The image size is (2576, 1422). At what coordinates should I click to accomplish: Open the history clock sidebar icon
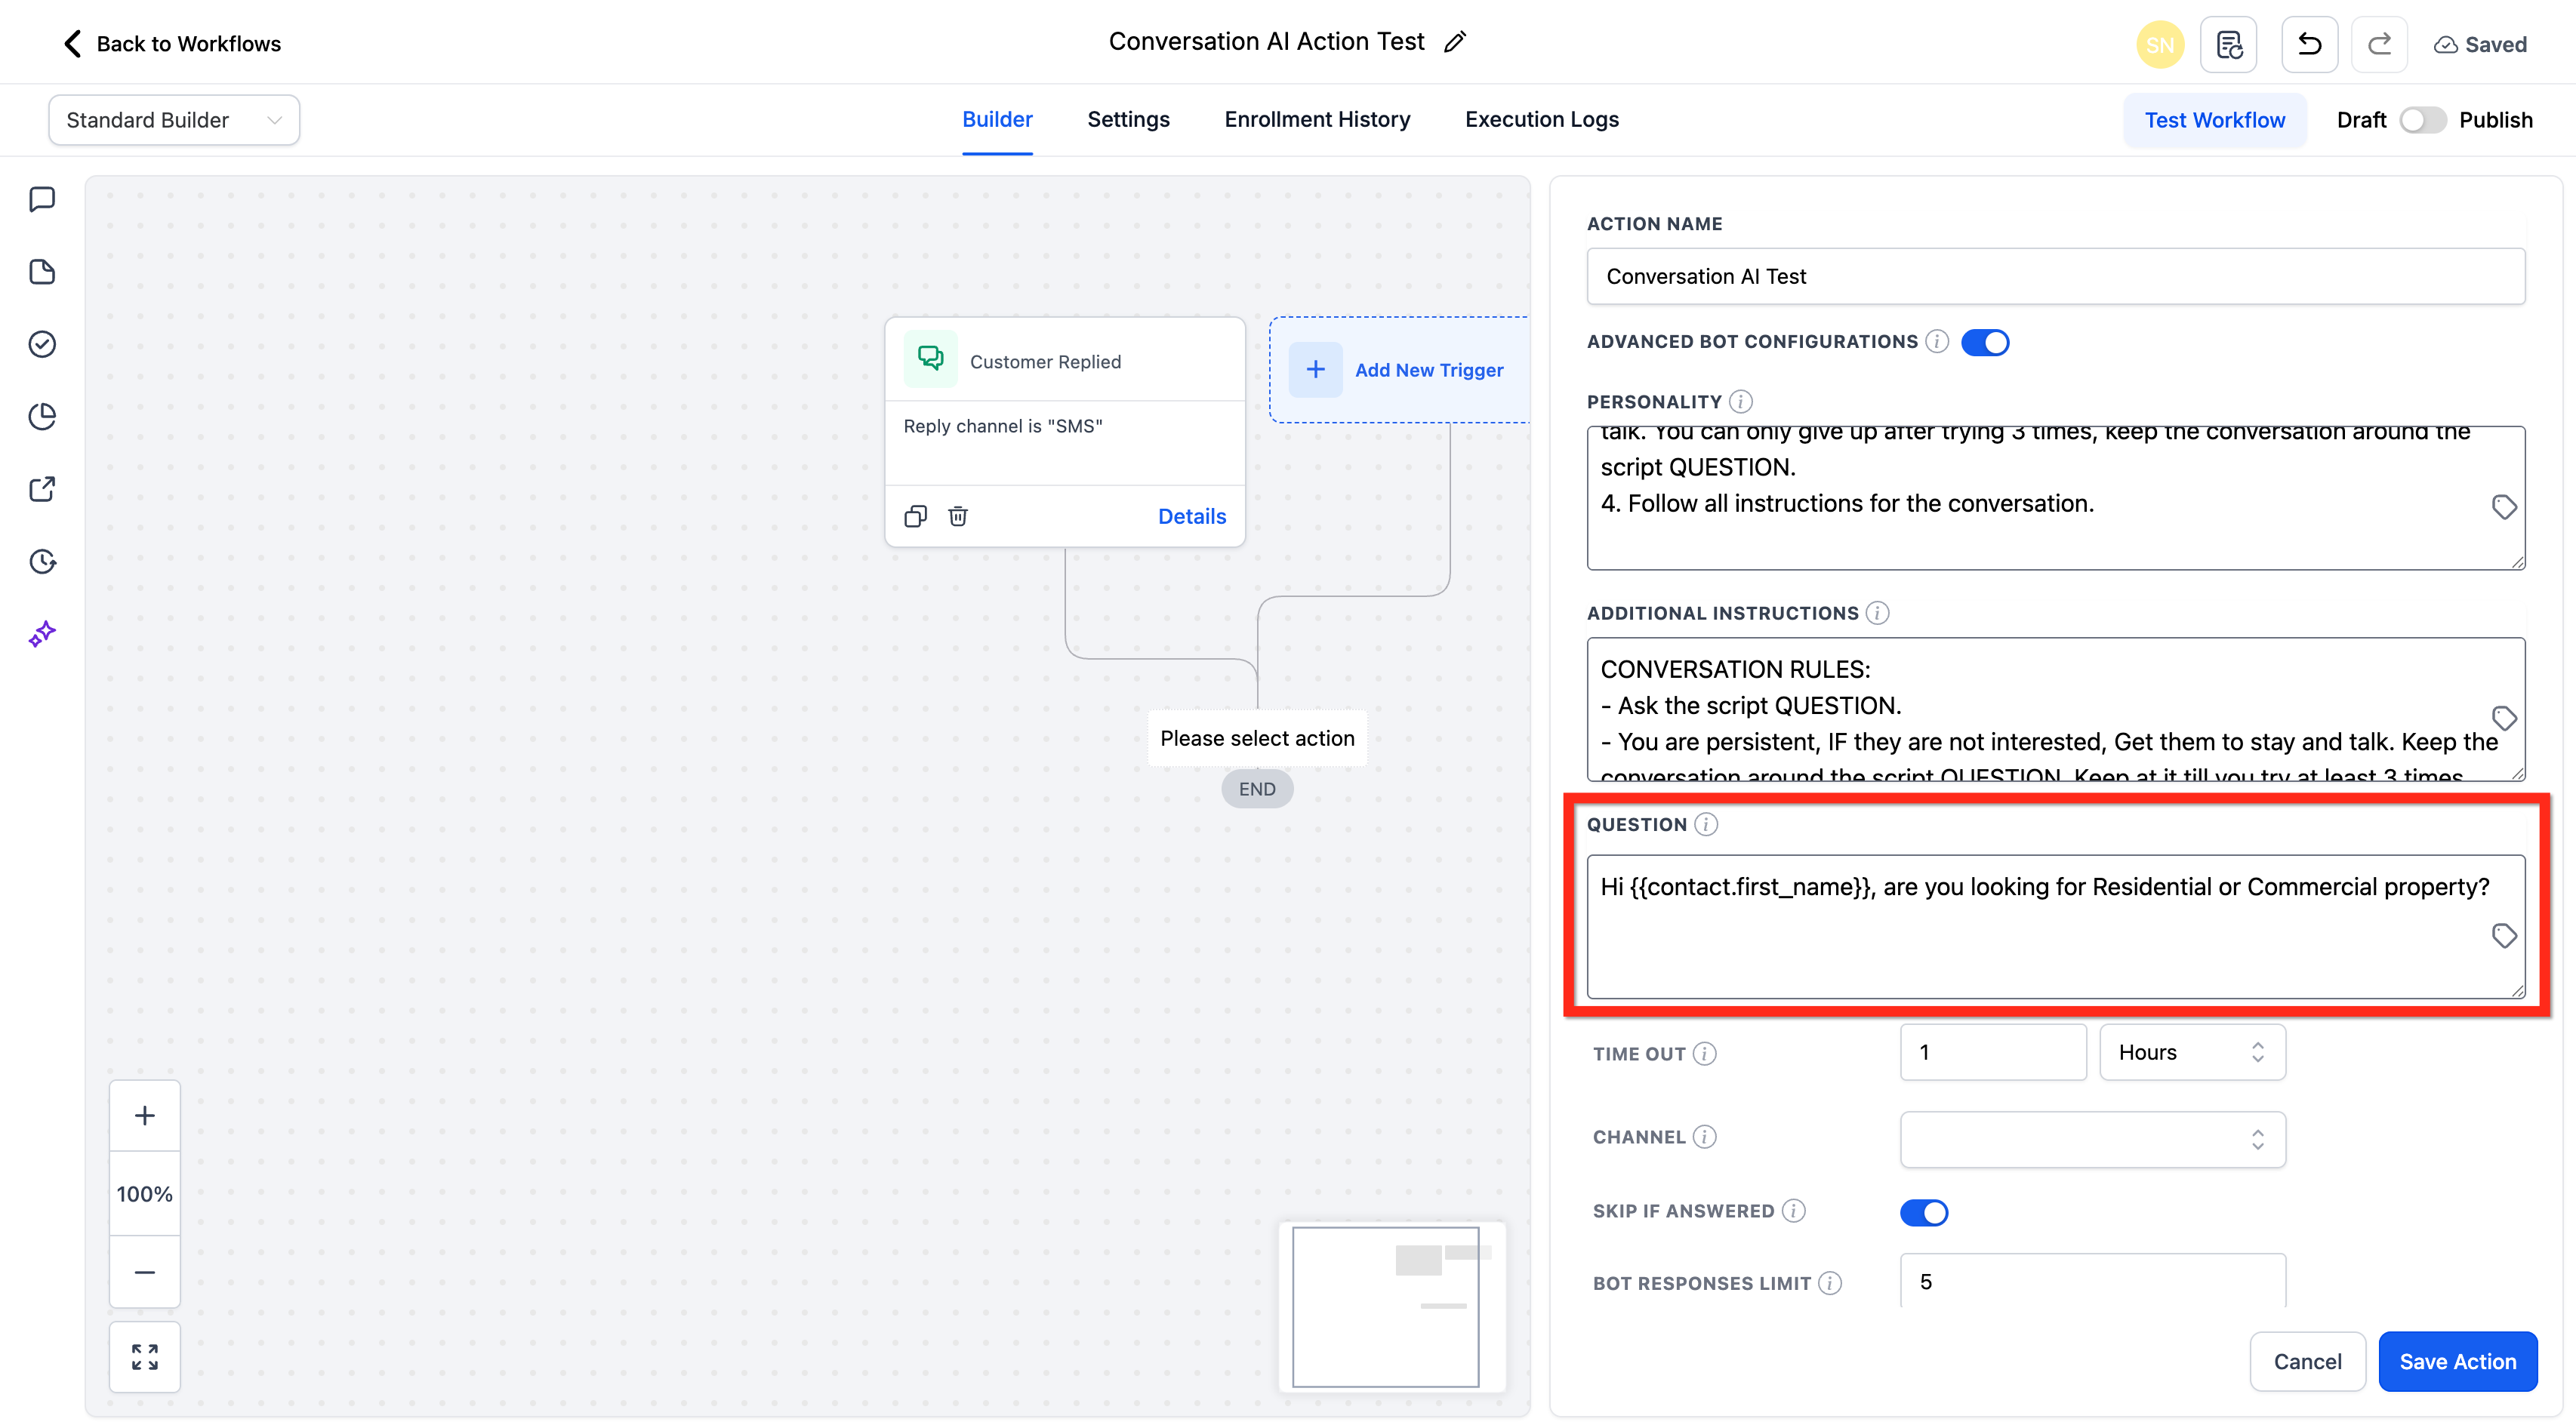pos(42,561)
